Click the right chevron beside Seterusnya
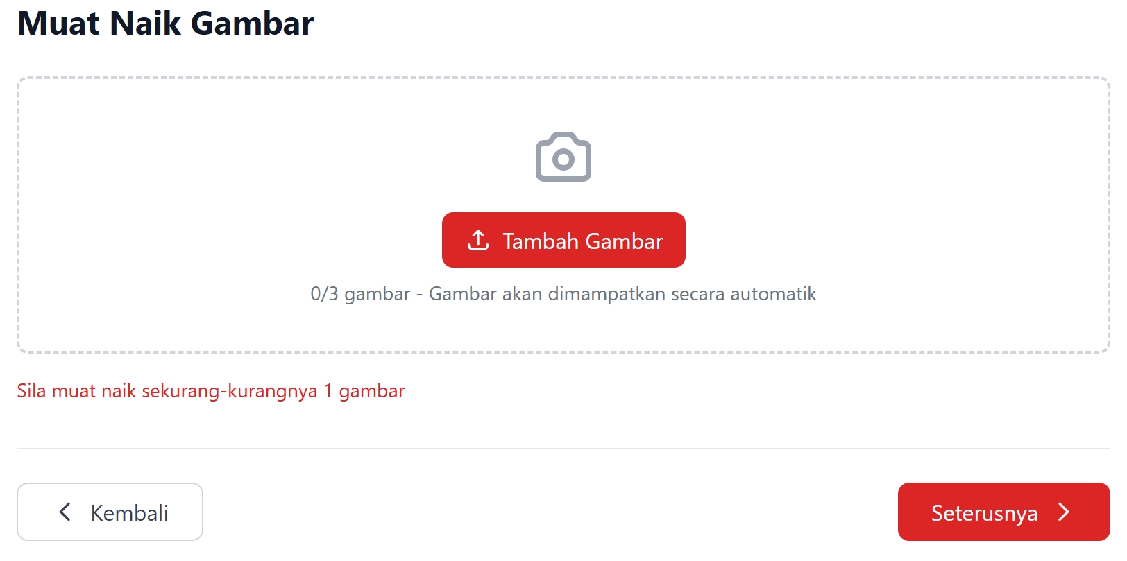This screenshot has width=1127, height=561. click(x=1064, y=512)
